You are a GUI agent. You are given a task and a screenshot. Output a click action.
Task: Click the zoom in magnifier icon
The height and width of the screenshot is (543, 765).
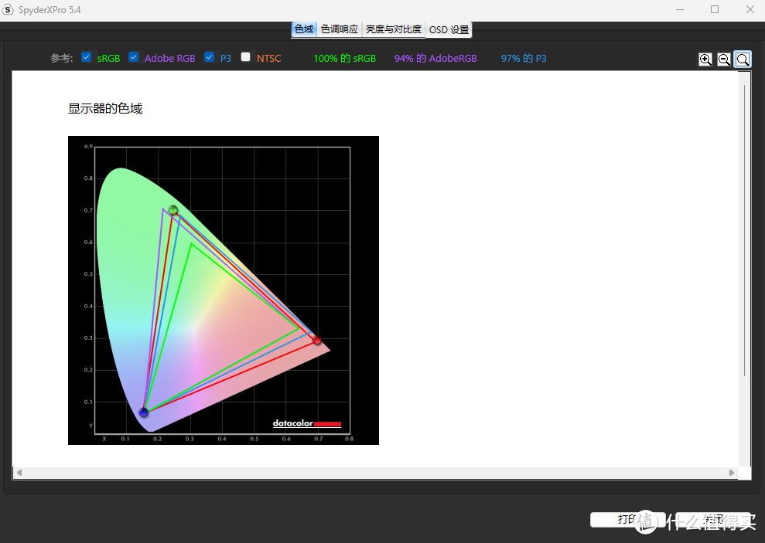click(x=705, y=59)
